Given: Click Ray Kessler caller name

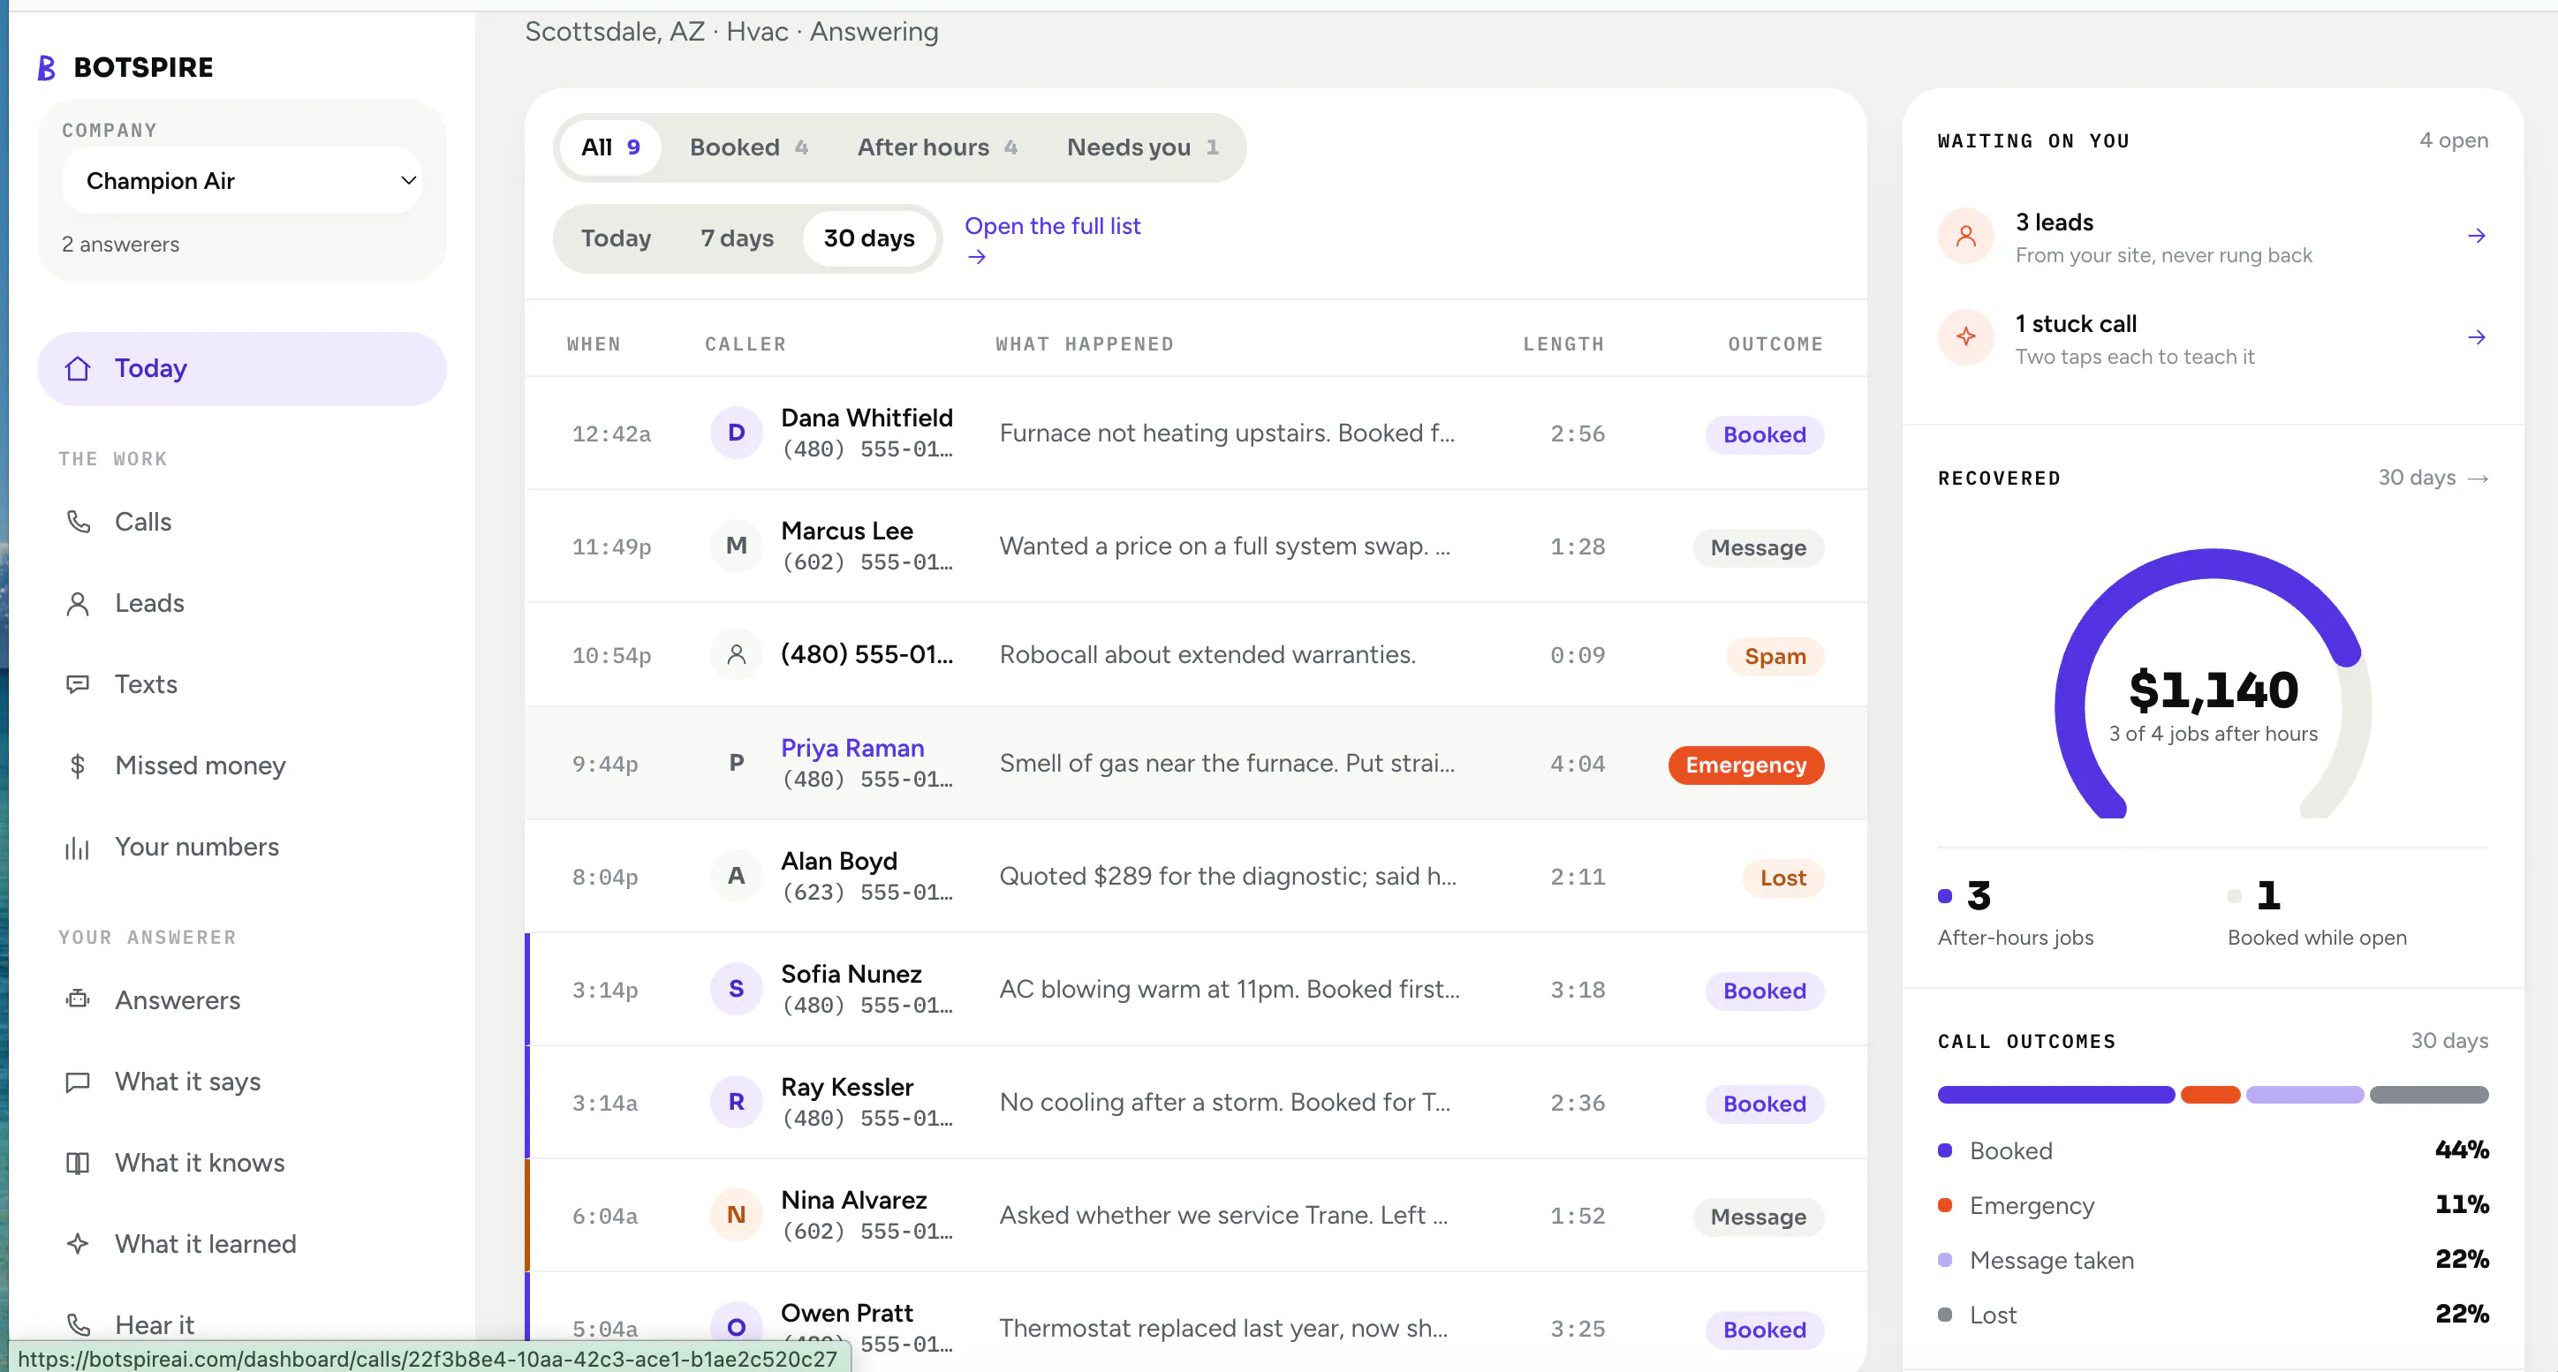Looking at the screenshot, I should coord(847,1087).
